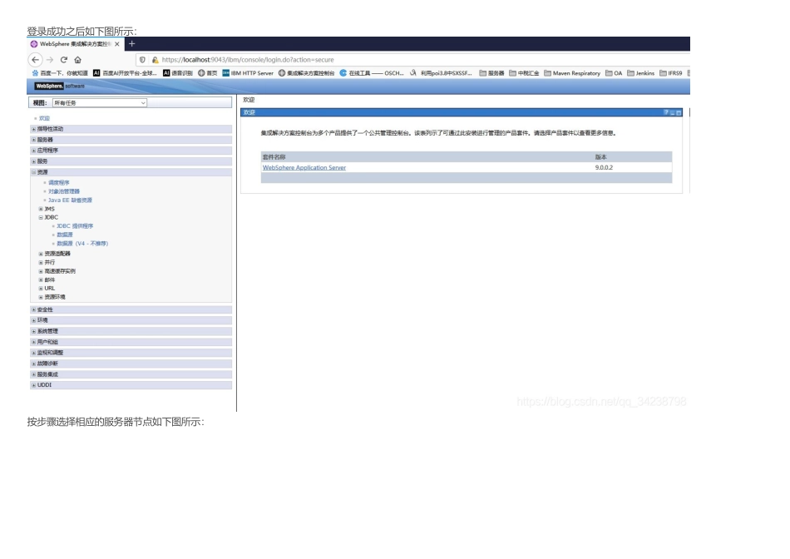Image resolution: width=790 pixels, height=559 pixels.
Task: Click the WebSphere software logo
Action: [x=59, y=87]
